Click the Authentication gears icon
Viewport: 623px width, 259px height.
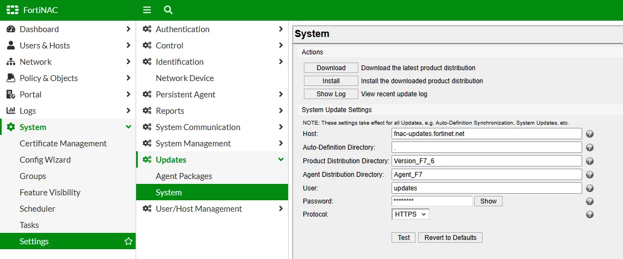point(147,29)
